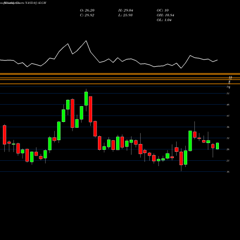Image resolution: width=240 pixels, height=240 pixels.
Task: Click the 'OL: 1.04' reading
Action: (164, 20)
